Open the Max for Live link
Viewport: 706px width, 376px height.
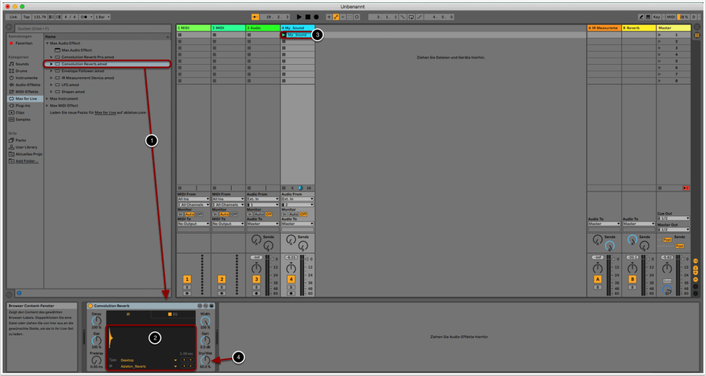pyautogui.click(x=108, y=112)
